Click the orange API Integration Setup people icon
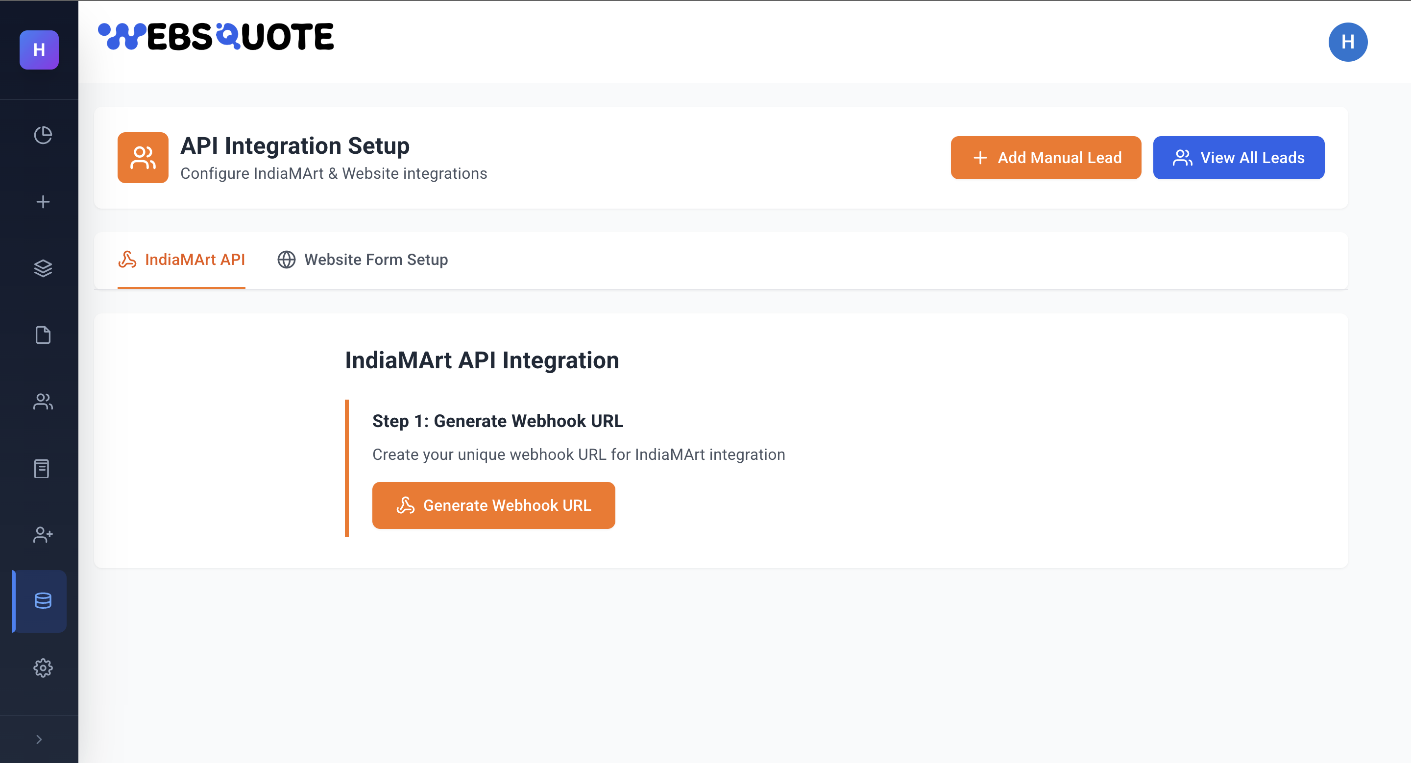 [143, 158]
